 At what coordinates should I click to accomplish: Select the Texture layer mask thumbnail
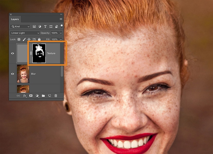point(39,53)
